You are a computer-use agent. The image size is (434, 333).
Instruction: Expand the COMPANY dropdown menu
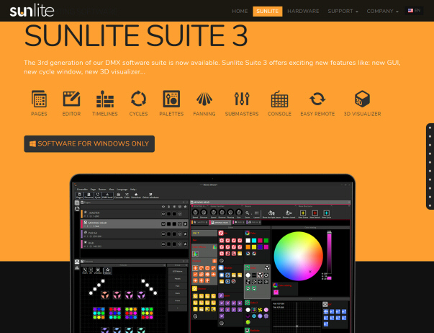coord(382,12)
